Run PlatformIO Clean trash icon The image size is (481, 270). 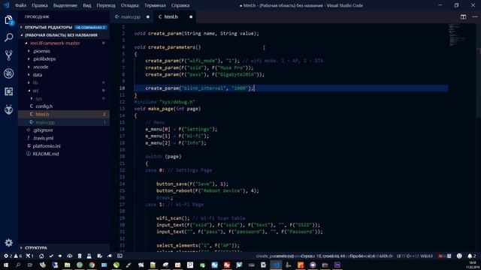point(80,256)
